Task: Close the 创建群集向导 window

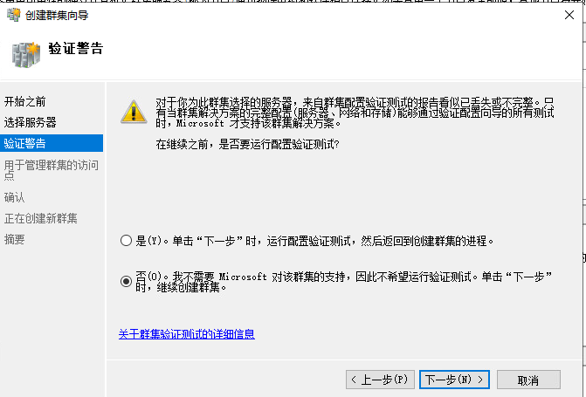Action: 569,15
